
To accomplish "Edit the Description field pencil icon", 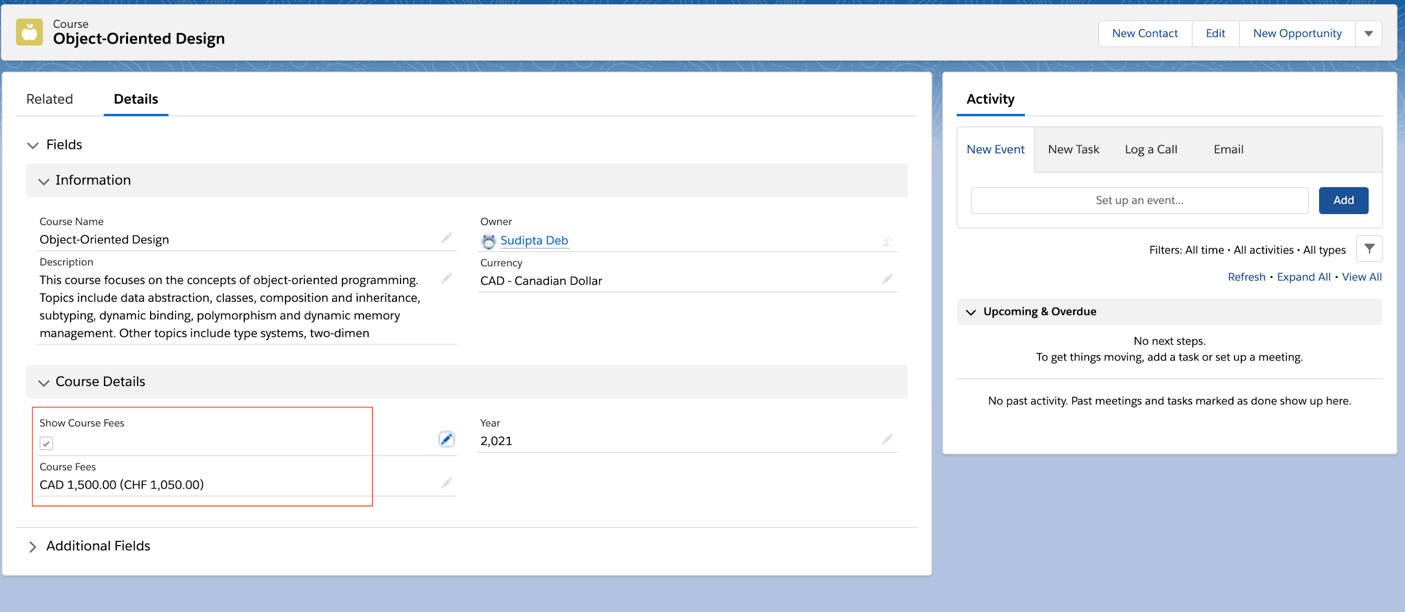I will pyautogui.click(x=447, y=278).
